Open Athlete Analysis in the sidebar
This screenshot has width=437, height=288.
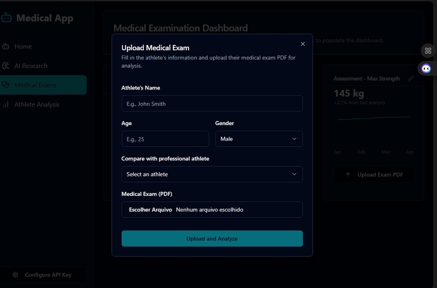(x=43, y=104)
